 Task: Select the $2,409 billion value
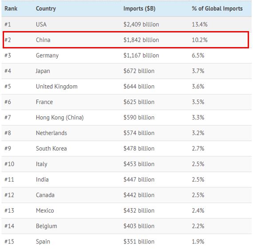coord(141,24)
